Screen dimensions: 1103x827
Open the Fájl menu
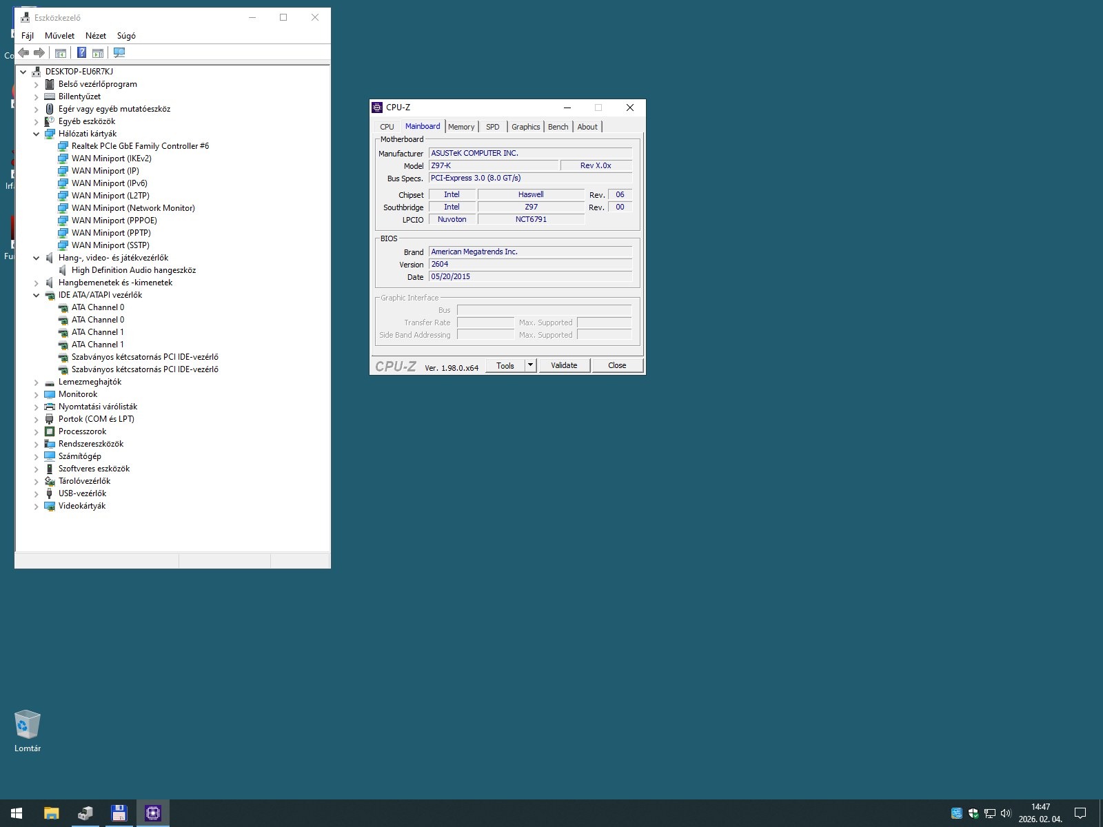point(28,36)
